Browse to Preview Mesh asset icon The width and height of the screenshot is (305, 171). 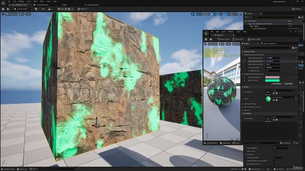277,120
